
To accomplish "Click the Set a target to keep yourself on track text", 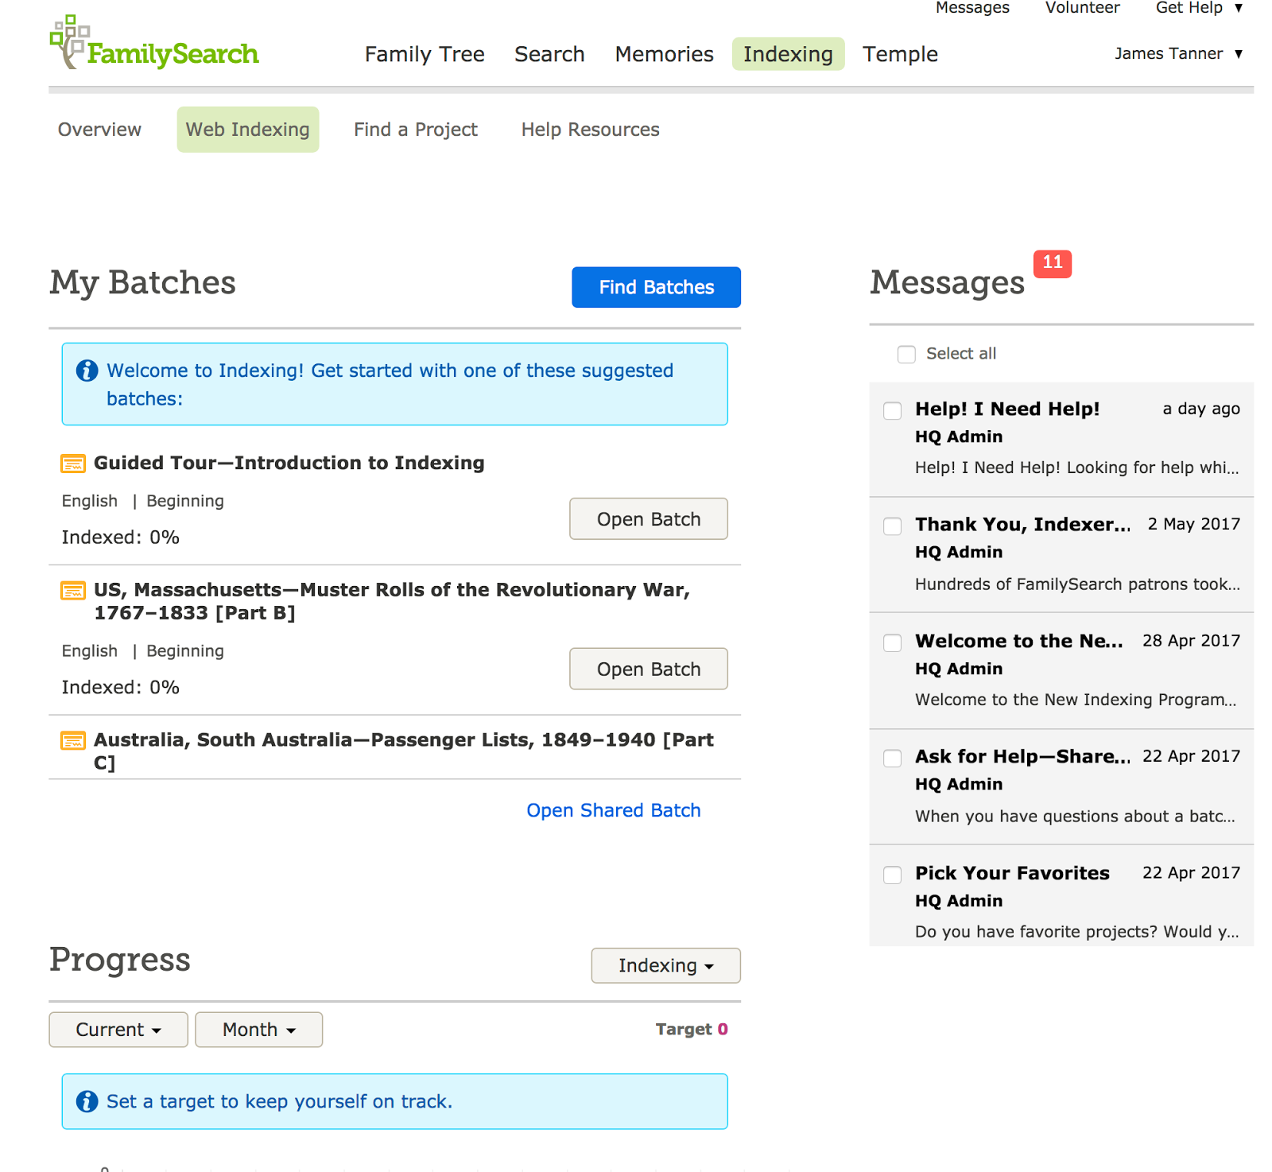I will 279,1101.
